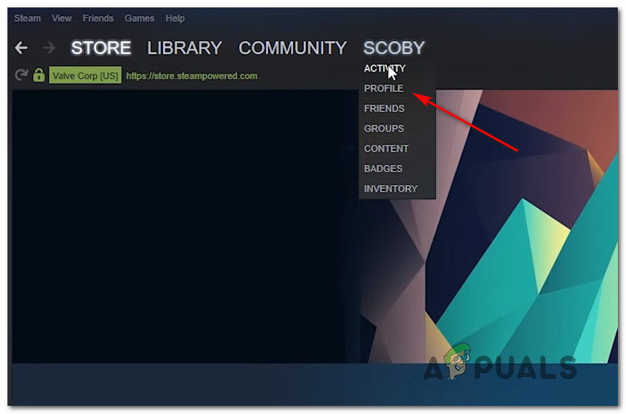Go forward using the right arrow
Image resolution: width=626 pixels, height=414 pixels.
tap(49, 48)
